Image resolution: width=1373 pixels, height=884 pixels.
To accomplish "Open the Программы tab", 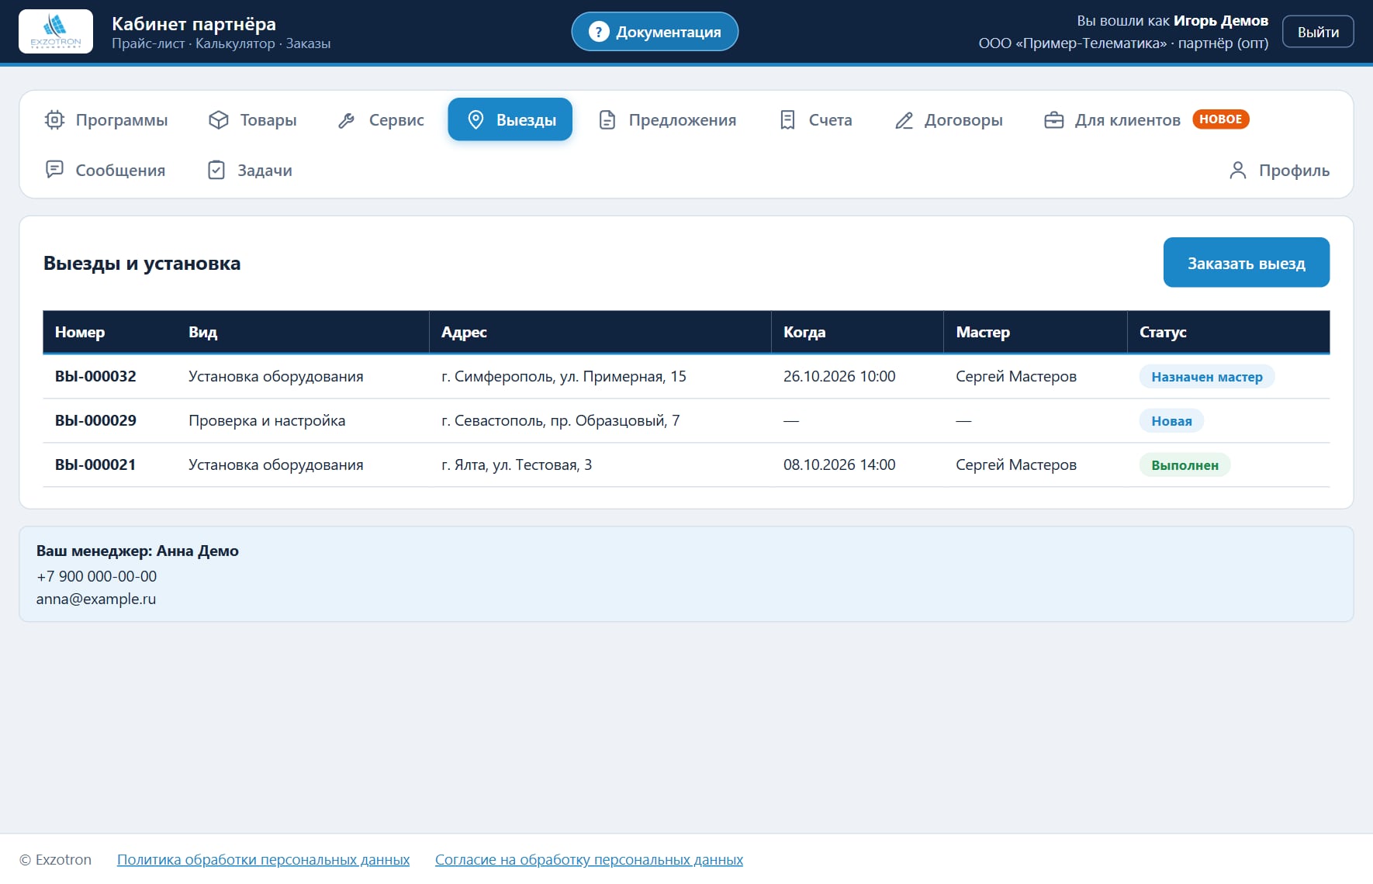I will click(106, 119).
